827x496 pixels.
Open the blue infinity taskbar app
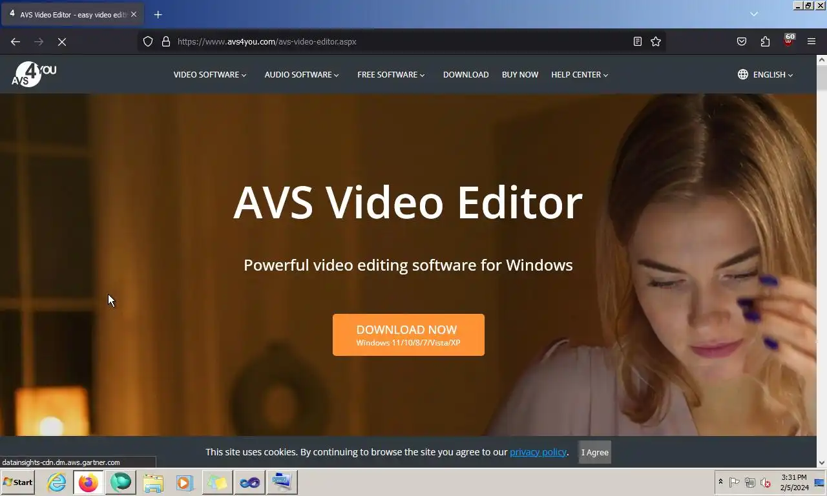pos(250,482)
